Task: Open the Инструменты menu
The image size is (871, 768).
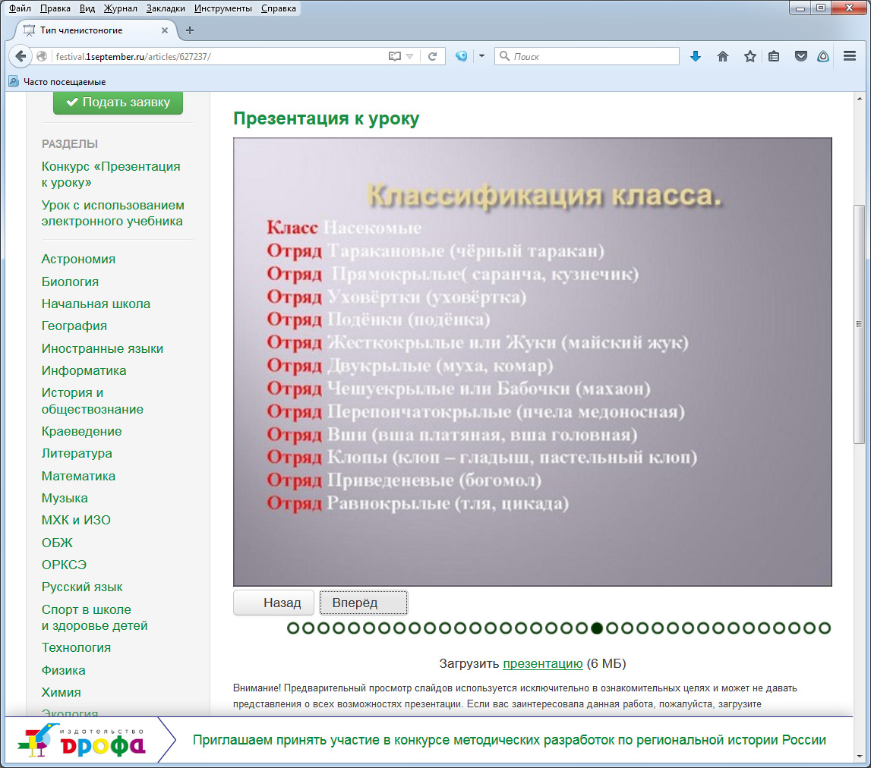Action: (x=222, y=8)
